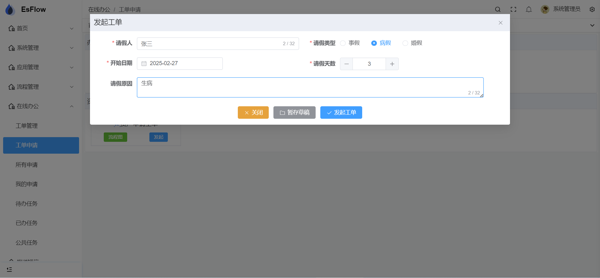This screenshot has width=600, height=278.
Task: Click the EsFlow water drop logo
Action: pos(10,9)
